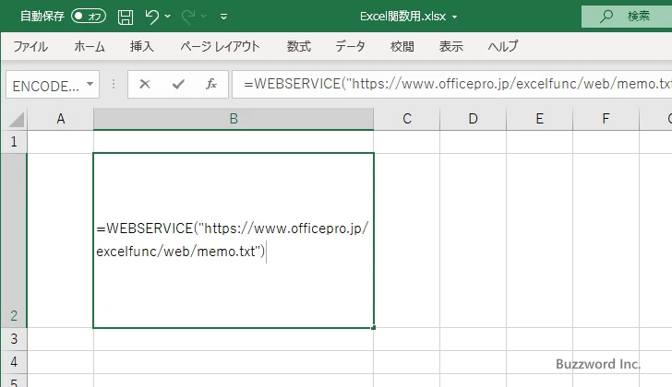
Task: Click the 検索 search box
Action: pos(627,17)
